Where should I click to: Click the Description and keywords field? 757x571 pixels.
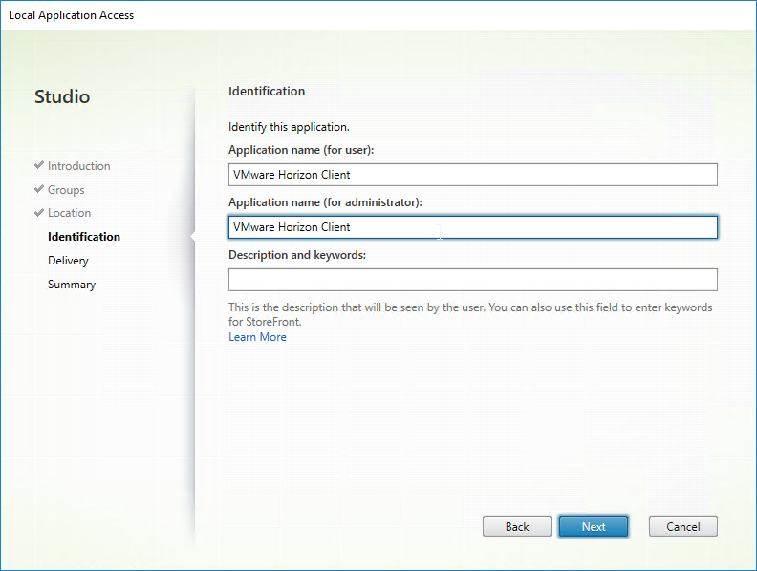click(x=472, y=280)
